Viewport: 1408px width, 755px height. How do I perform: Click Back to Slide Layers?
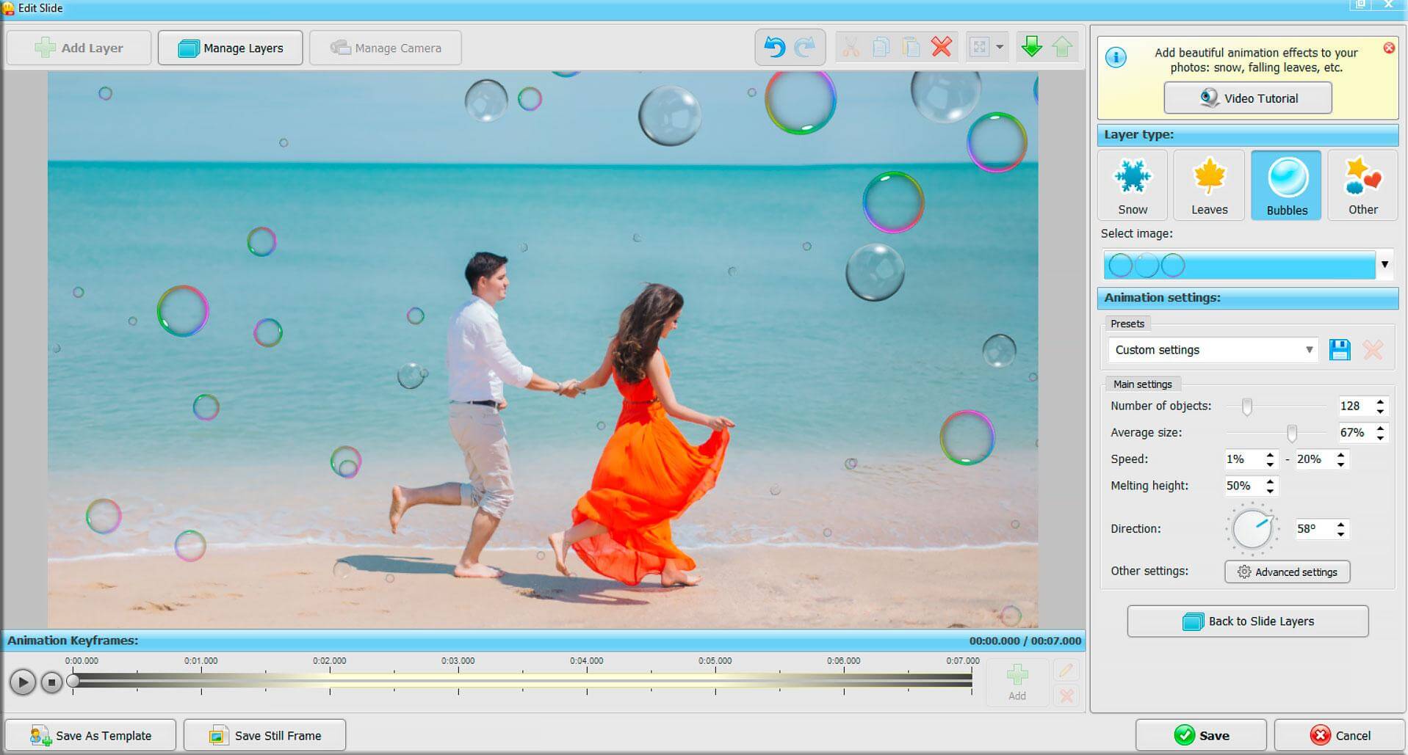1247,621
